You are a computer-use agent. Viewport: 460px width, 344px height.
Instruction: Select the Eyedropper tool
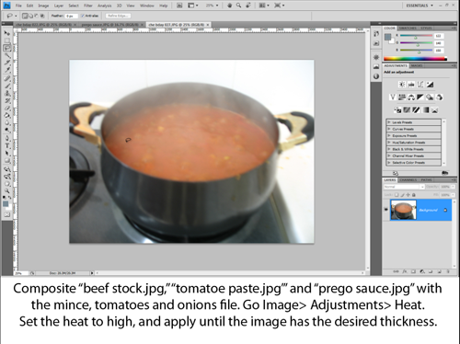(6, 71)
